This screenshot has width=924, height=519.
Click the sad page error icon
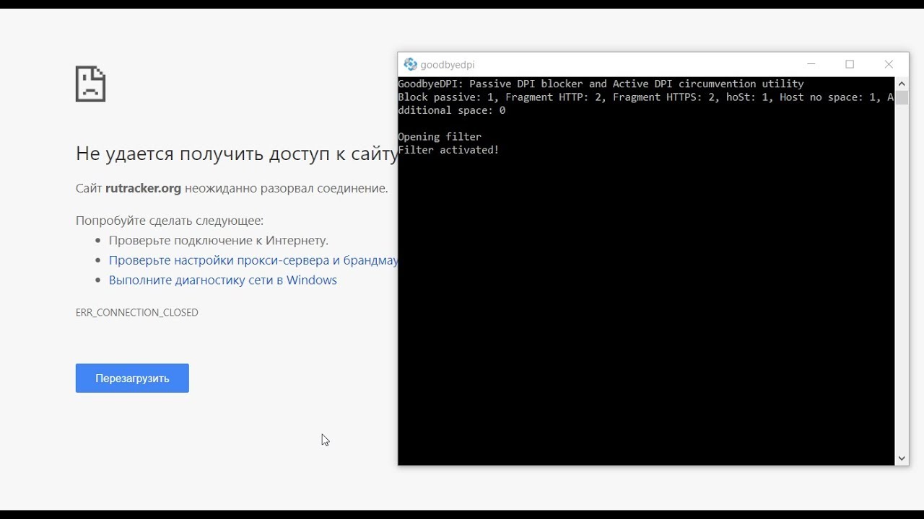pos(90,84)
